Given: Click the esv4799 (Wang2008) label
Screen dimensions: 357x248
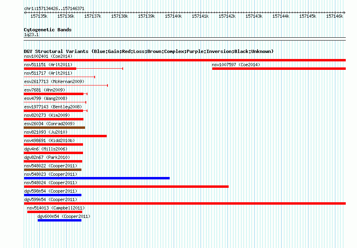Looking at the screenshot, I should click(x=46, y=98).
